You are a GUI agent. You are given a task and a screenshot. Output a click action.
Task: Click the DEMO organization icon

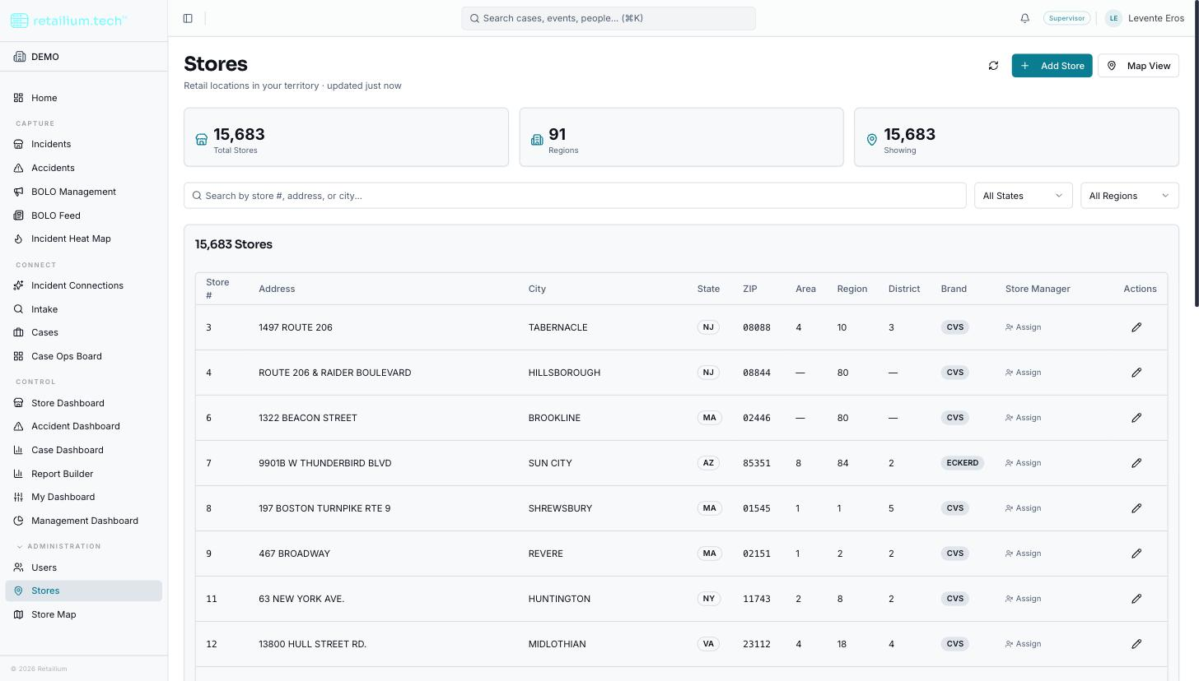20,57
